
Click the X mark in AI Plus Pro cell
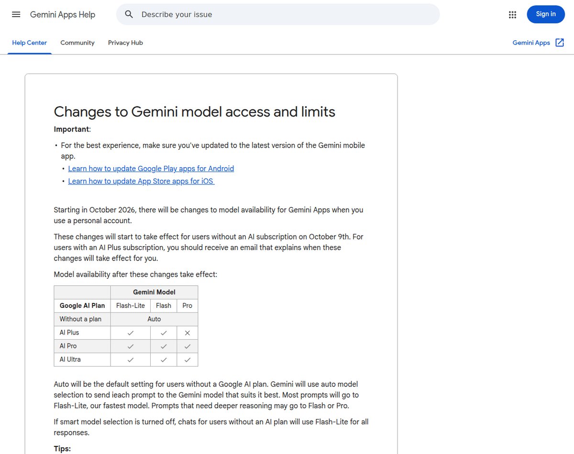(188, 333)
